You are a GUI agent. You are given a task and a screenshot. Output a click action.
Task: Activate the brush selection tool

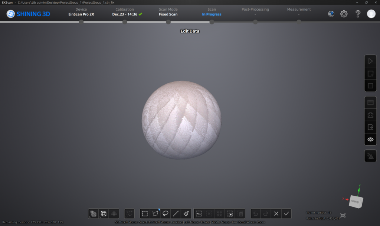pos(186,213)
